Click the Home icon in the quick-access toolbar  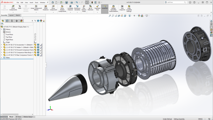pyautogui.click(x=53, y=2)
